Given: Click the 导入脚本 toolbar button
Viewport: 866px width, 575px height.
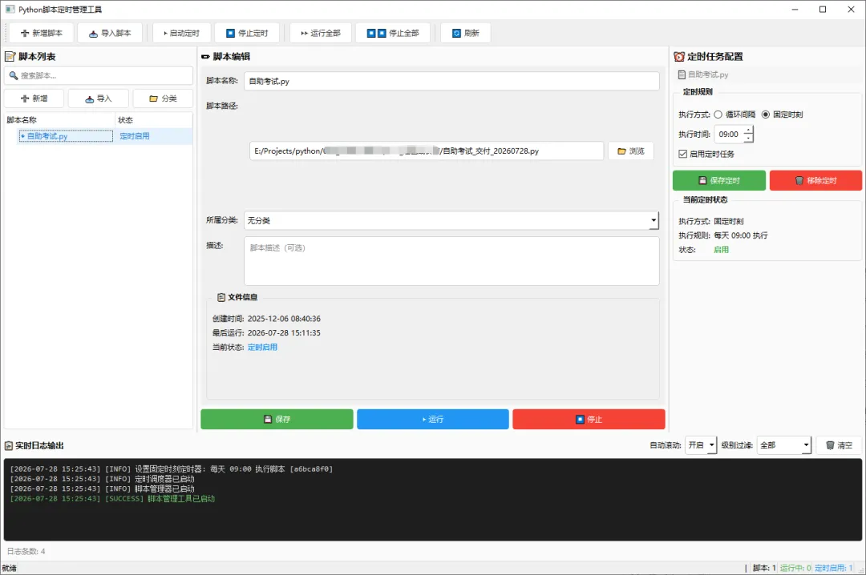Looking at the screenshot, I should click(x=110, y=33).
